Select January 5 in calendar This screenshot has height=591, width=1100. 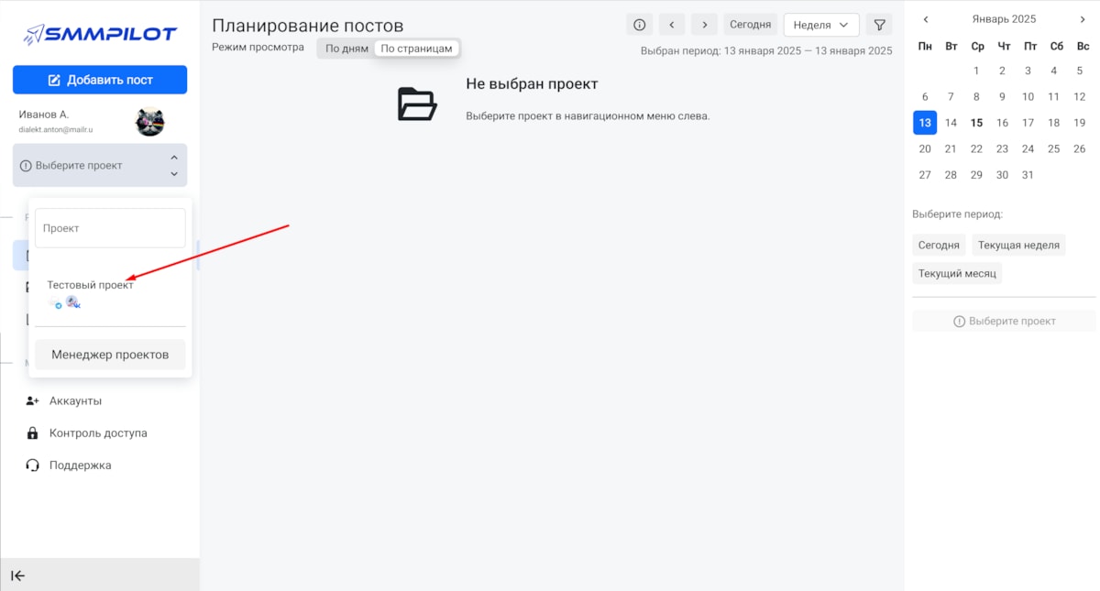coord(1079,71)
